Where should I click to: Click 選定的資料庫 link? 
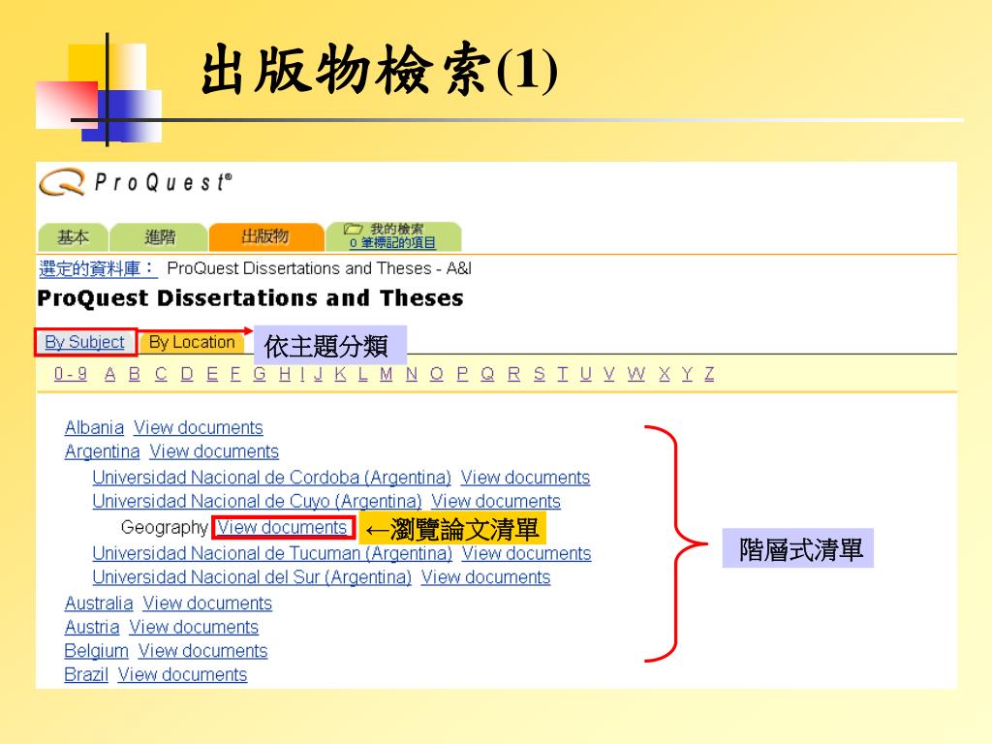coord(97,269)
